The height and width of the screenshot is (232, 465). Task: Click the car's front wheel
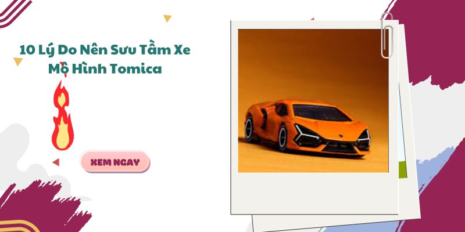click(x=282, y=137)
